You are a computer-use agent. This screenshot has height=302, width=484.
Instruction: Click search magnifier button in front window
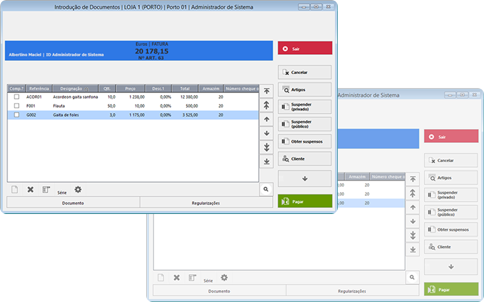(x=266, y=189)
